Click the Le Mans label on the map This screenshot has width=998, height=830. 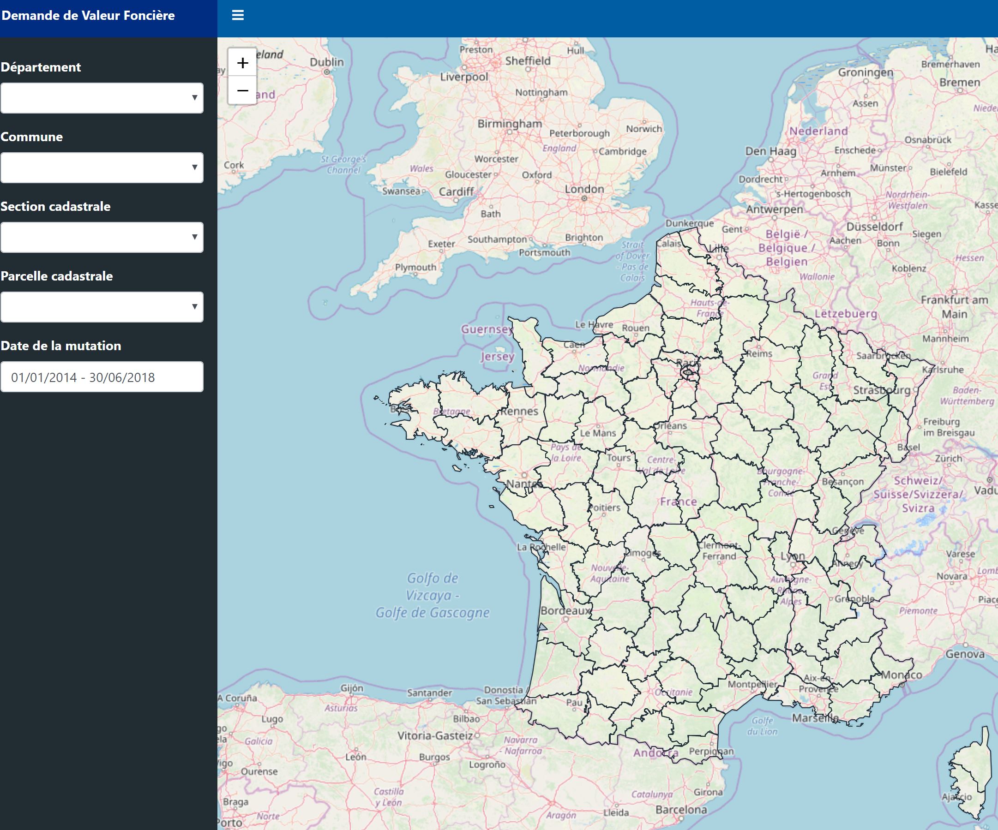click(598, 433)
